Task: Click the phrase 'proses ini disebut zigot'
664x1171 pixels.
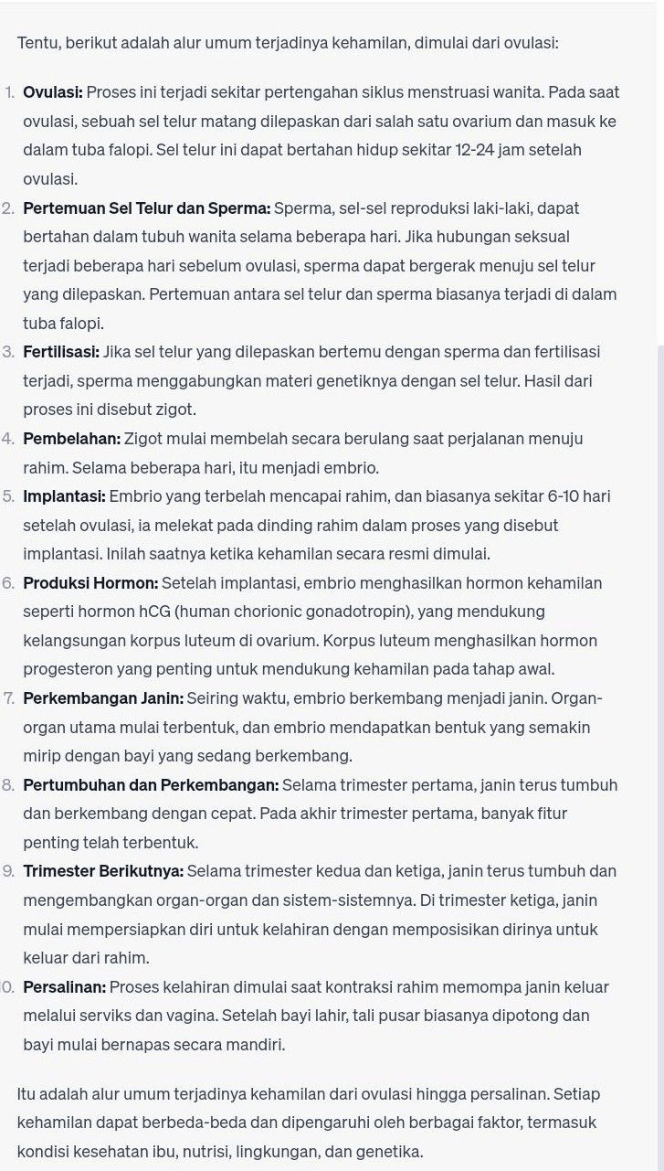Action: tap(110, 410)
